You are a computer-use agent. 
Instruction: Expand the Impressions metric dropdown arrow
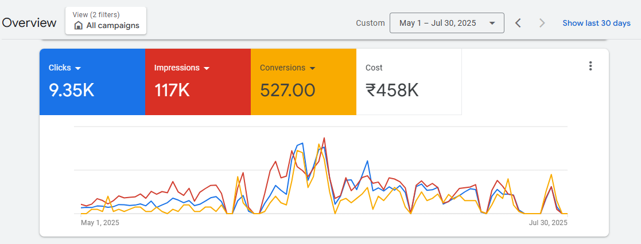[x=207, y=68]
